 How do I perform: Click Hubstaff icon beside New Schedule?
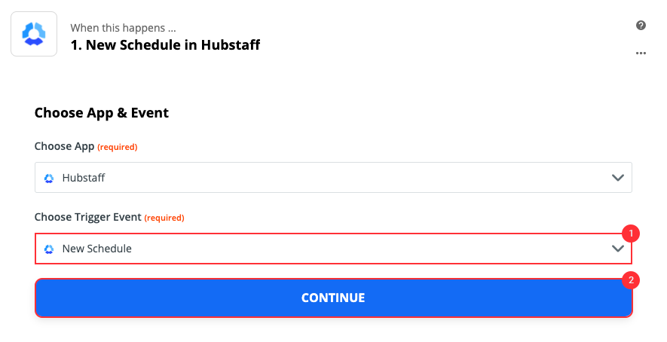pyautogui.click(x=50, y=249)
